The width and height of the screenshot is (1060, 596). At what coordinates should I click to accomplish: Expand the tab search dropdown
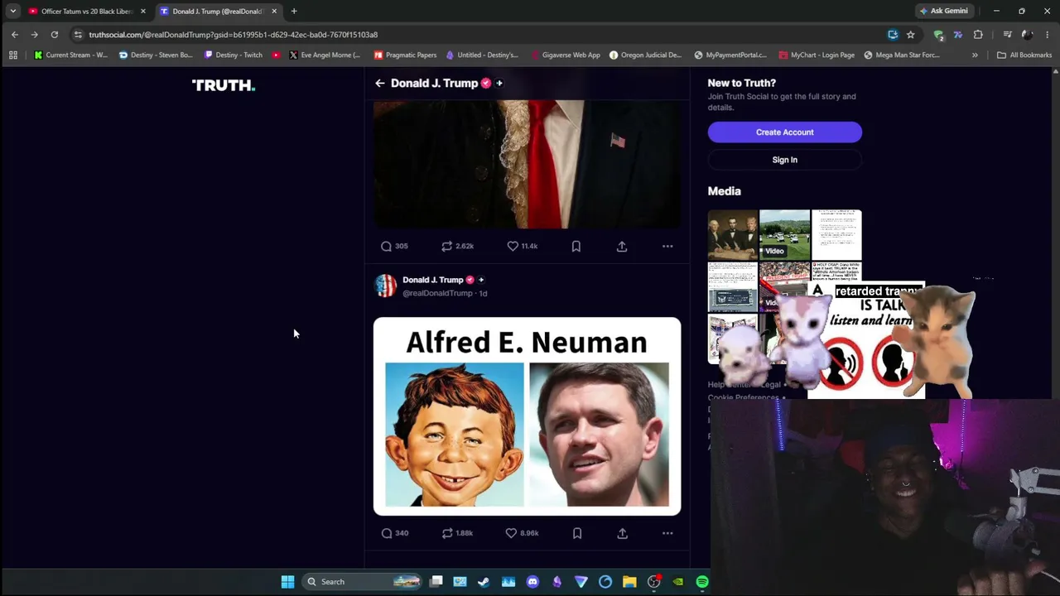[x=12, y=11]
